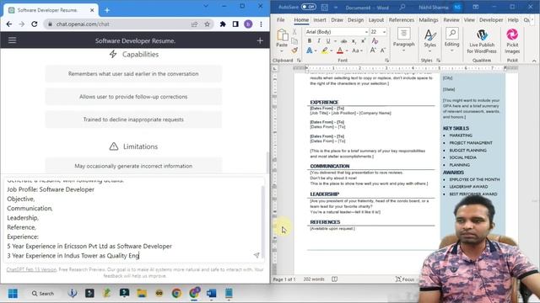Switch to the Insert tab
The width and height of the screenshot is (540, 303).
coord(320,20)
